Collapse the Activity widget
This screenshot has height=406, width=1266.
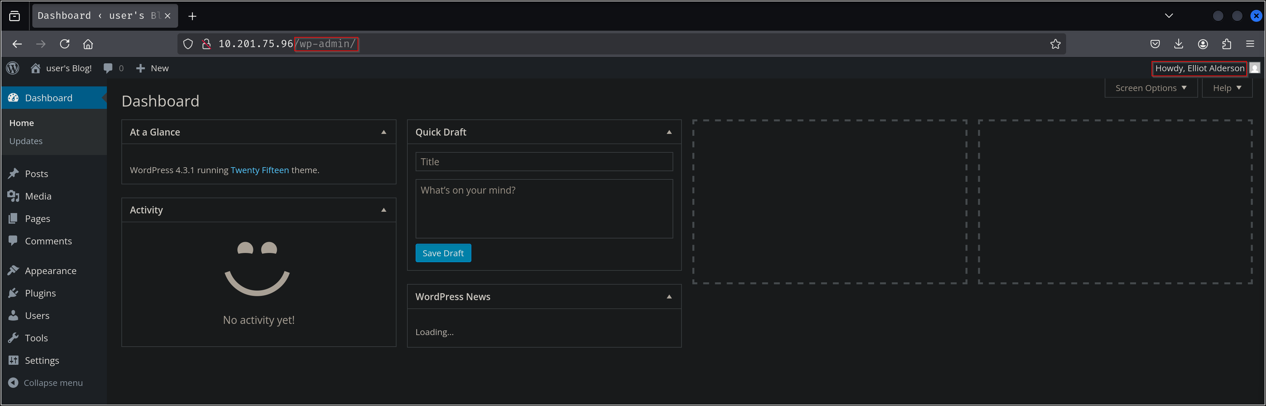pyautogui.click(x=384, y=210)
